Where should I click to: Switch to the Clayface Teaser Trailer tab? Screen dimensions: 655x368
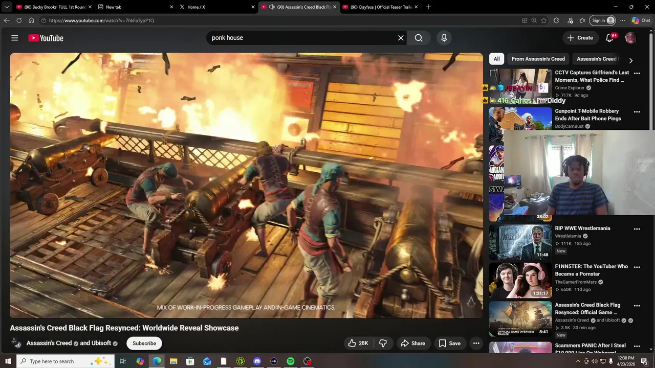[380, 7]
